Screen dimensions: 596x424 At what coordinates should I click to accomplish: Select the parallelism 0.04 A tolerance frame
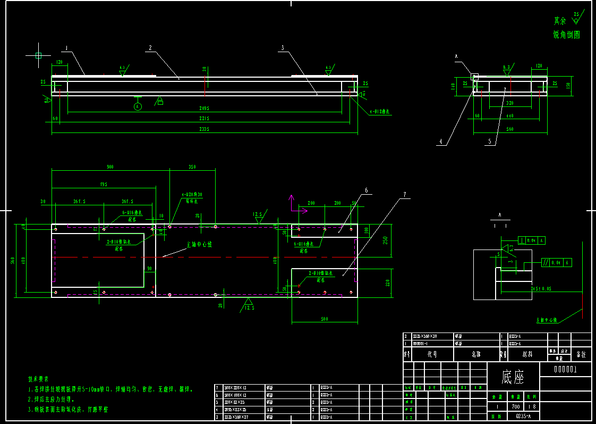(x=557, y=263)
